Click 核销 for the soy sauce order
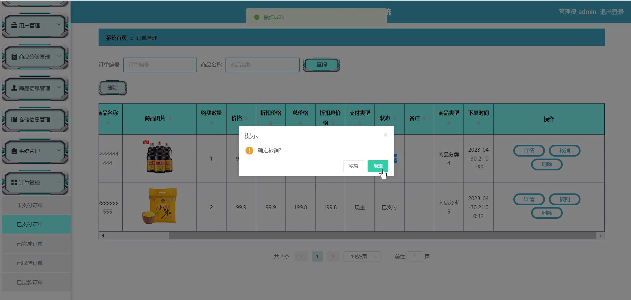 tap(565, 151)
